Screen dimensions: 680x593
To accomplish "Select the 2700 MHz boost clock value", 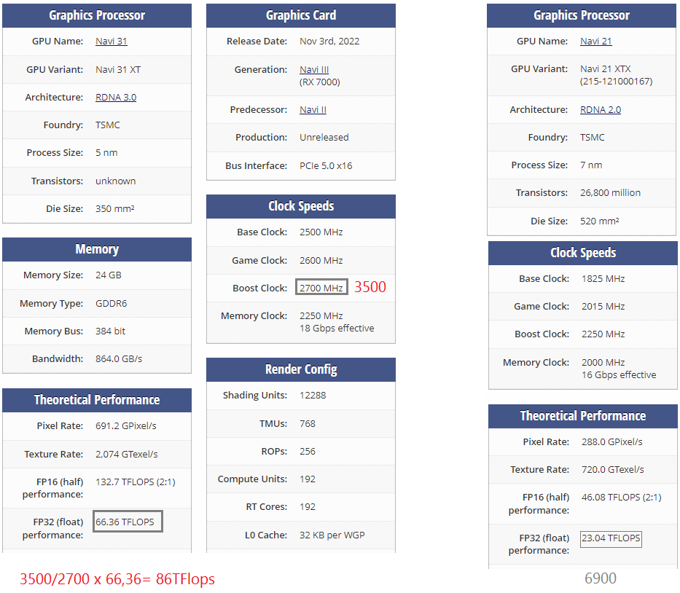I will [x=321, y=287].
